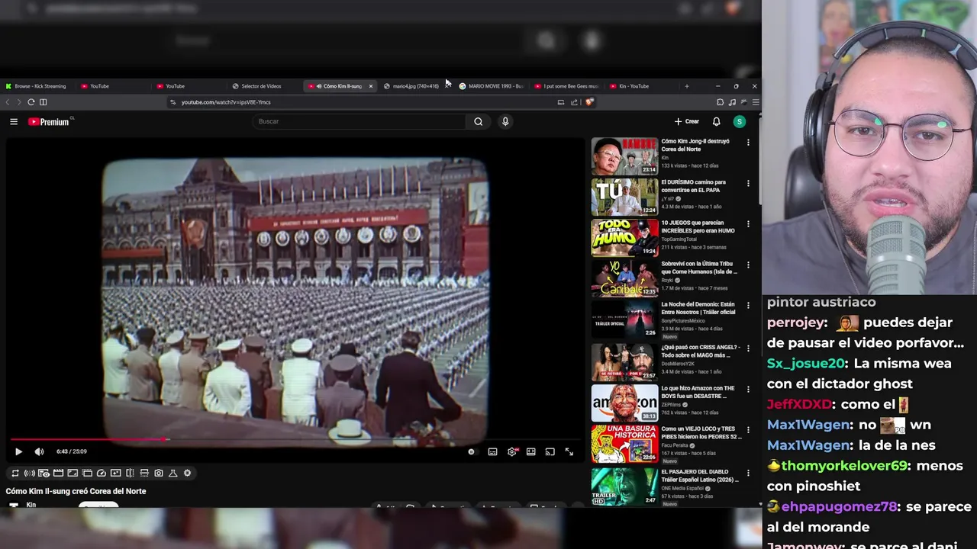Click the Crear button
This screenshot has height=549, width=977.
[x=686, y=121]
